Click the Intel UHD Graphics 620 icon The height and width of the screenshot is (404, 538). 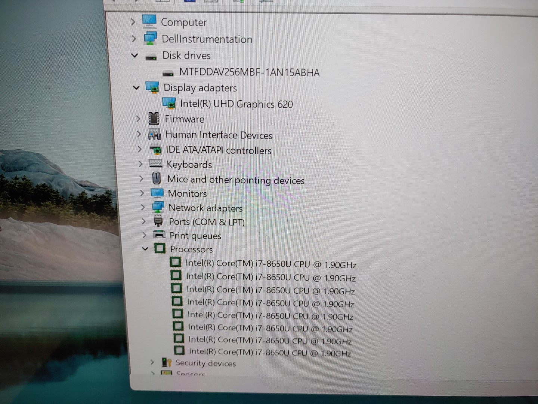pos(169,104)
